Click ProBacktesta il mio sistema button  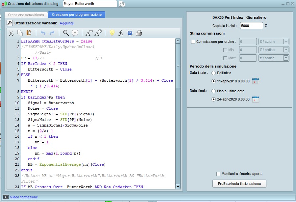click(x=239, y=184)
